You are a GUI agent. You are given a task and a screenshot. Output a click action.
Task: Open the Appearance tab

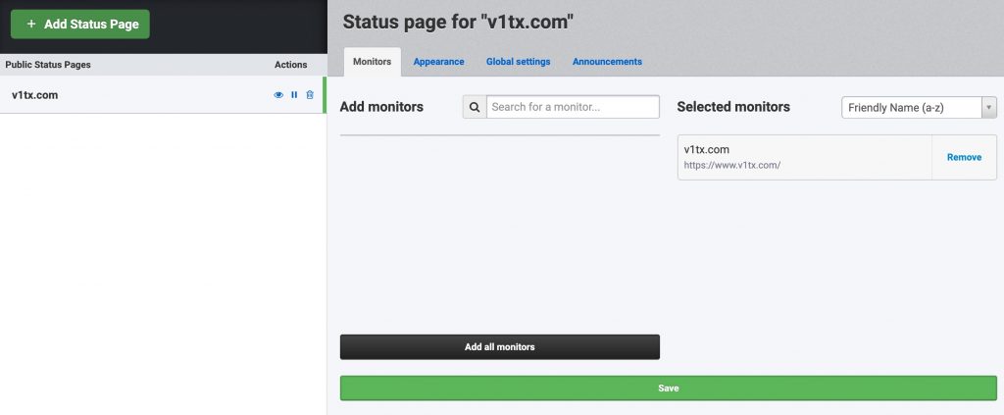click(438, 62)
